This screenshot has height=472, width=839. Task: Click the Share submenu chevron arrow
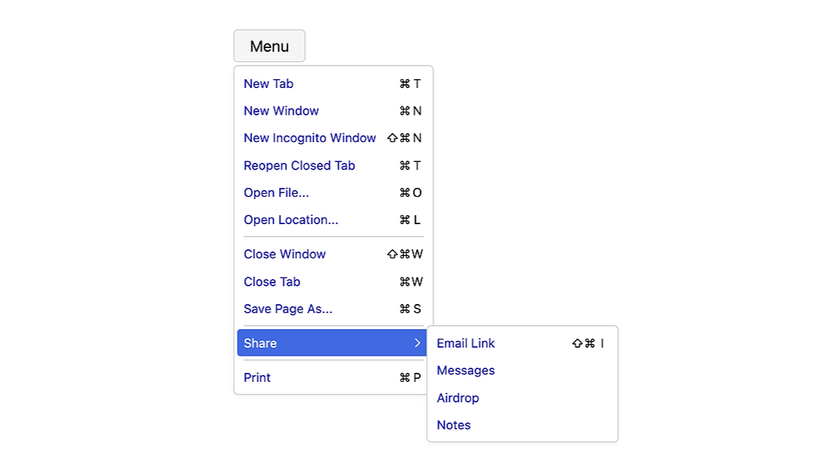[417, 343]
